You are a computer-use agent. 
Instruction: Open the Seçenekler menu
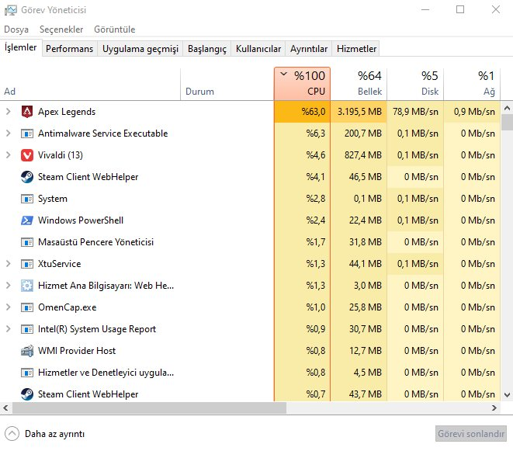coord(61,29)
